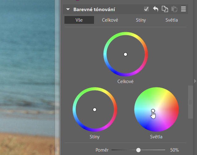The image size is (197, 155).
Task: Collapse side panel with right-edge arrow
Action: coord(195,81)
